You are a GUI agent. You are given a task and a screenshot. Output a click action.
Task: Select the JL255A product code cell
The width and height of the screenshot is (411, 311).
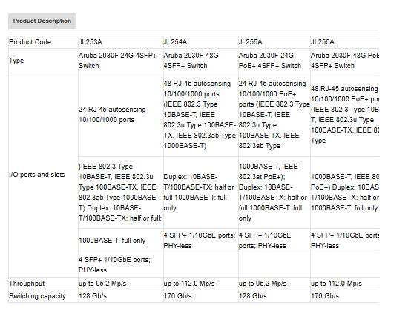pyautogui.click(x=274, y=42)
